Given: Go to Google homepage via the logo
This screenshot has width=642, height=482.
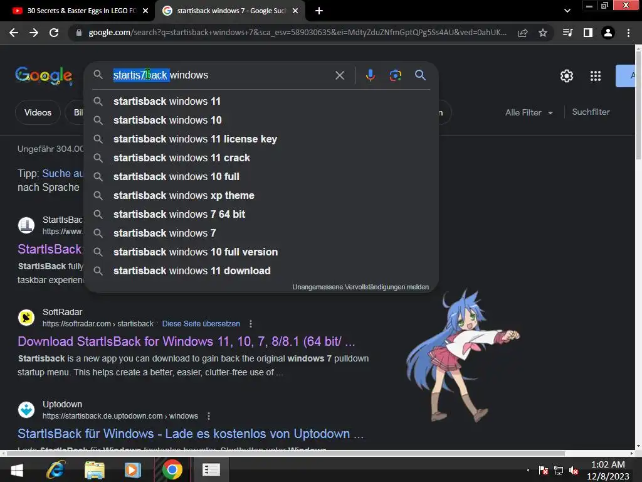Looking at the screenshot, I should pyautogui.click(x=44, y=76).
